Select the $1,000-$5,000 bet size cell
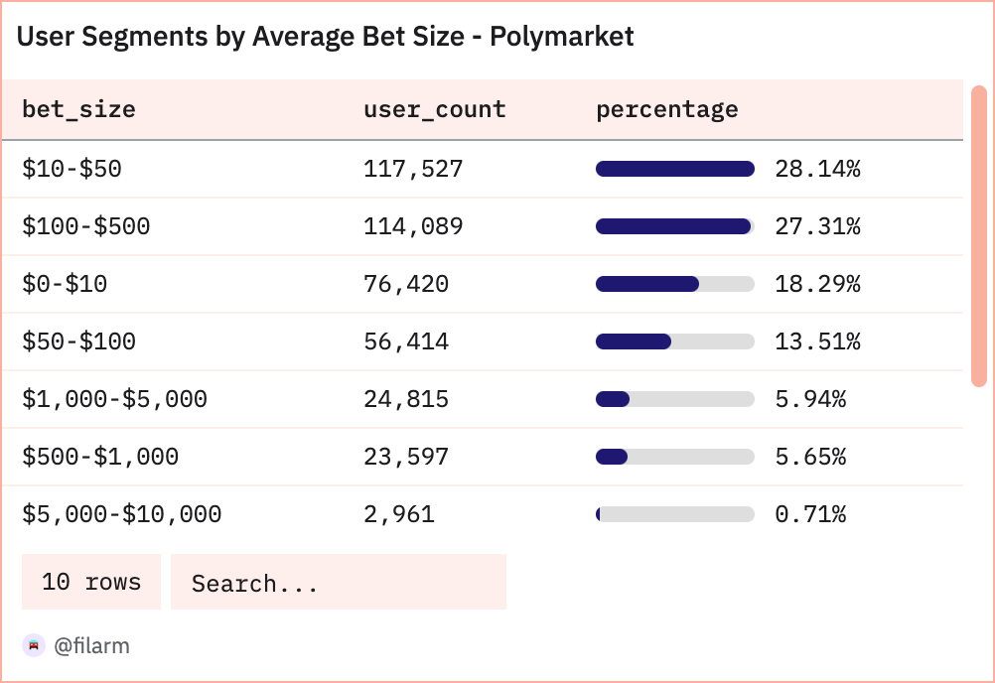The image size is (995, 683). pyautogui.click(x=114, y=399)
